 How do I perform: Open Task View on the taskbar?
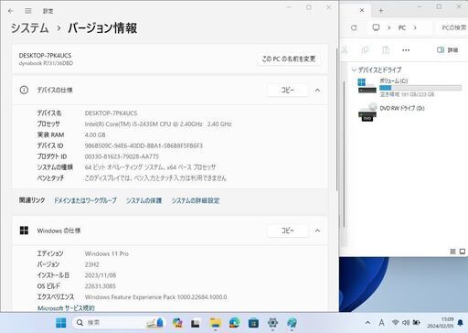(196, 323)
